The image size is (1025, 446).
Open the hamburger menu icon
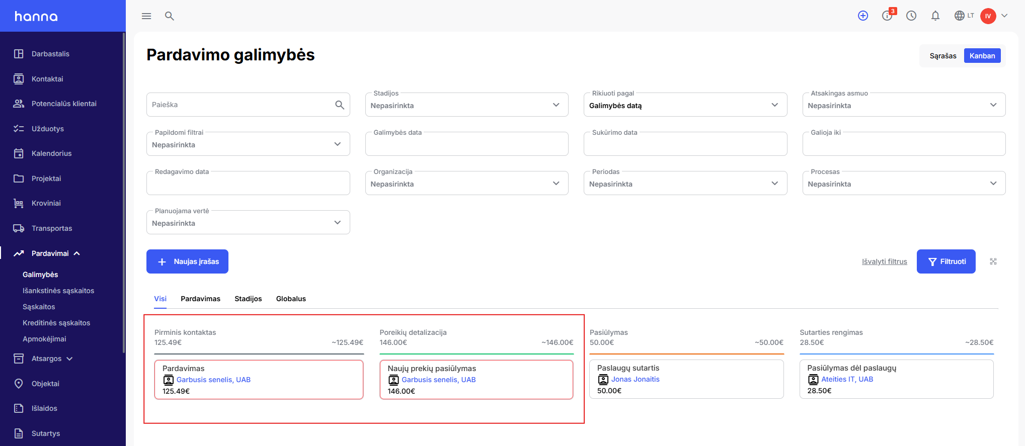146,16
